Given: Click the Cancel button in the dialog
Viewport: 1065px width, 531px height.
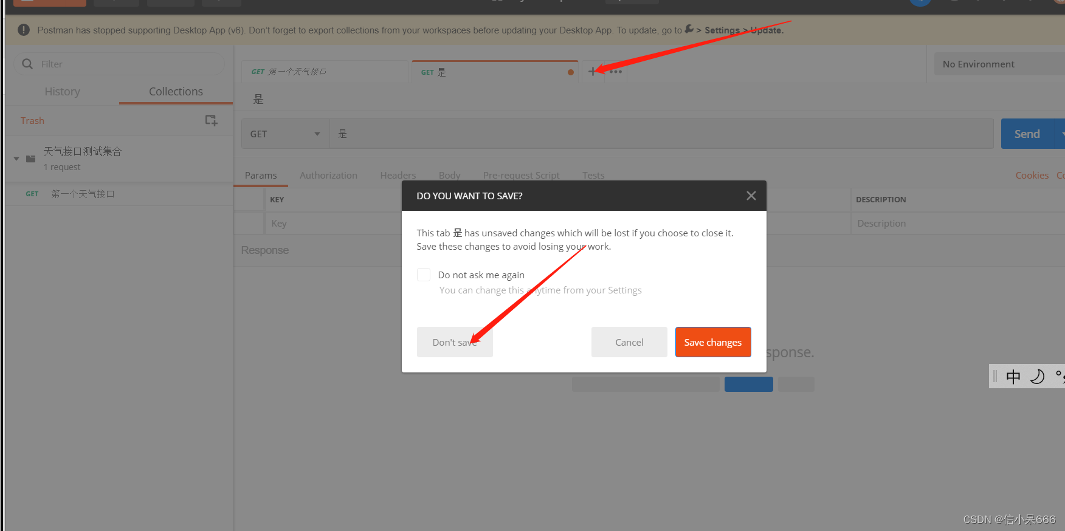Looking at the screenshot, I should coord(629,342).
